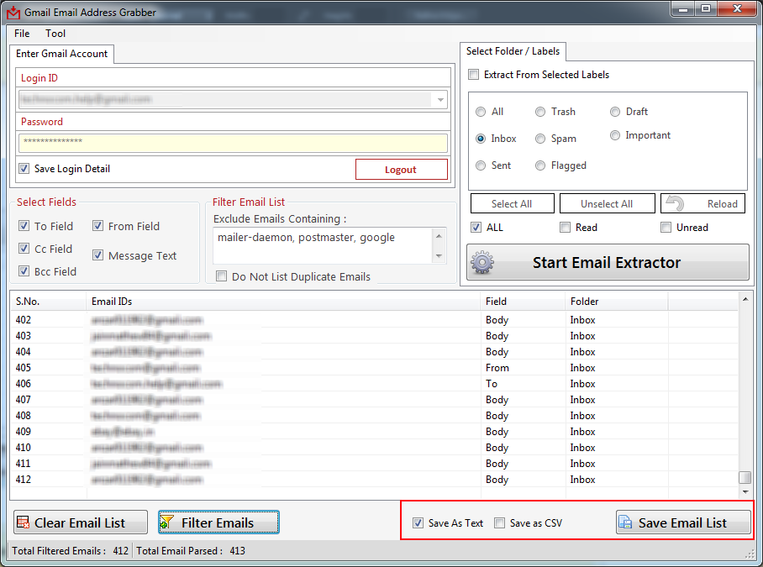
Task: Click exclude box scroll up arrow
Action: [439, 236]
